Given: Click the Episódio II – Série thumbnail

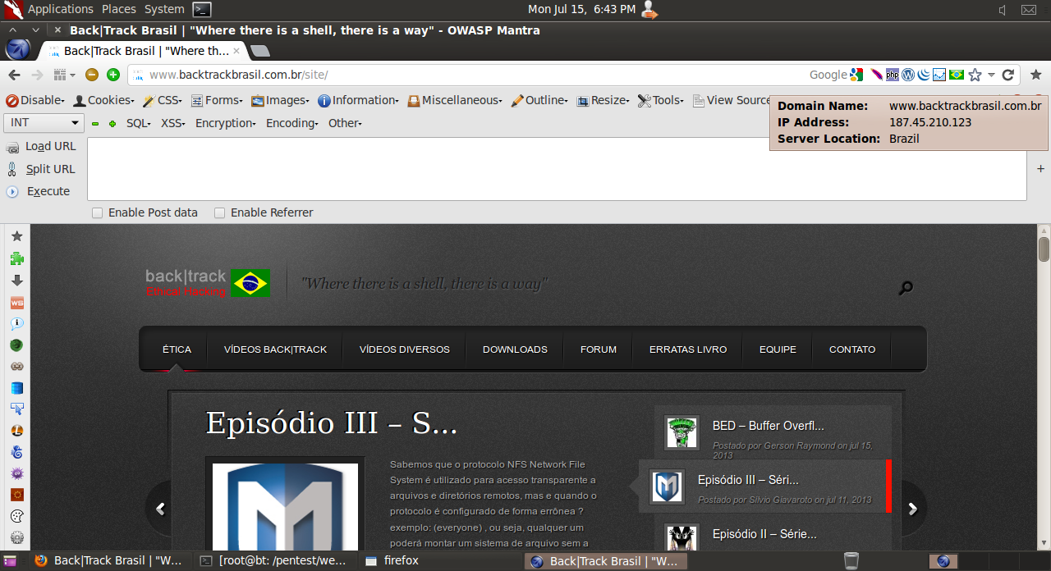Looking at the screenshot, I should click(x=682, y=539).
